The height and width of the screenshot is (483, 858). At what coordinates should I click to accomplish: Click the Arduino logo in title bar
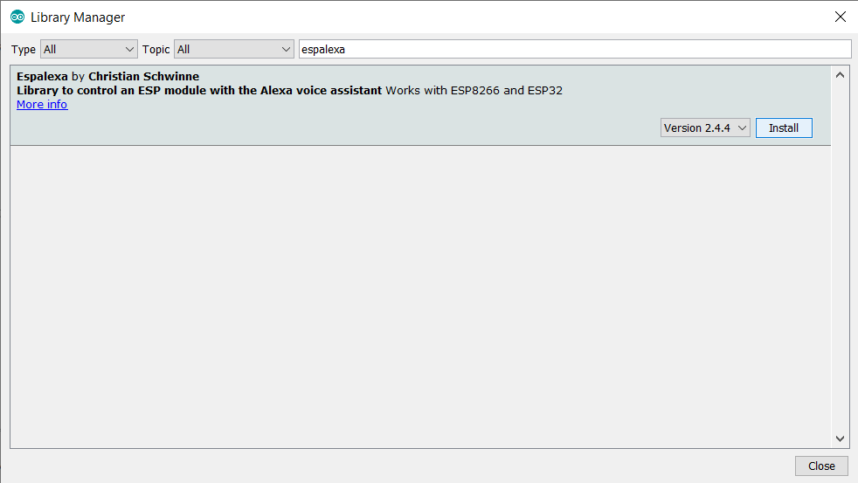(17, 17)
